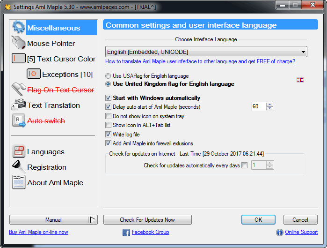Toggle Delay auto-start of Aml Maple checkbox
Viewport: 327px width, 248px height.
point(108,107)
